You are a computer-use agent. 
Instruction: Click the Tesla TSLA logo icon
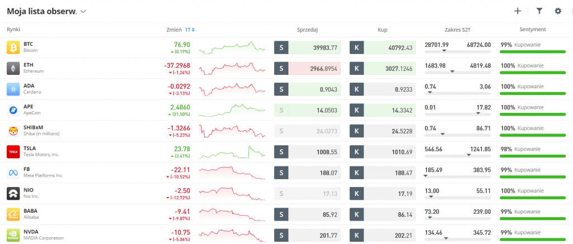click(x=13, y=152)
